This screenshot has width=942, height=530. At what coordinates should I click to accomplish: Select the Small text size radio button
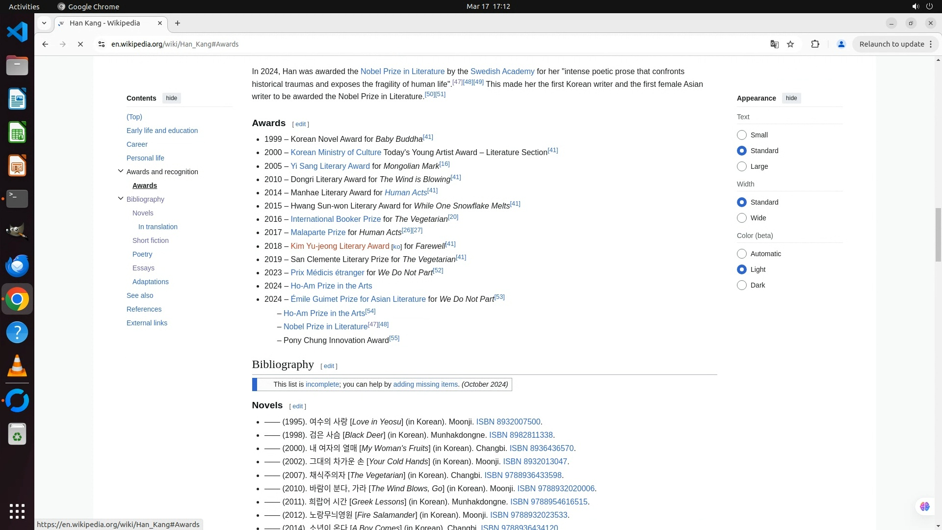point(742,135)
